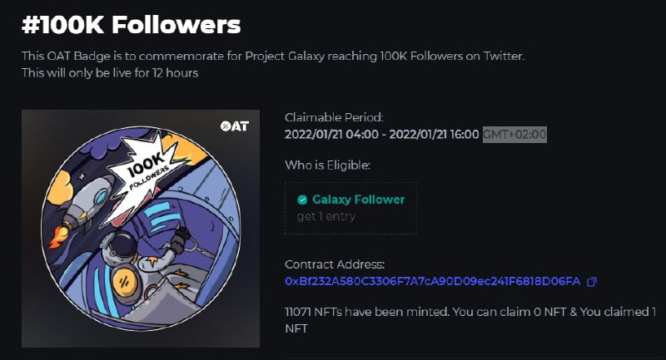Image resolution: width=666 pixels, height=360 pixels.
Task: Click the 100K Followers starburst on the badge
Action: coord(147,170)
